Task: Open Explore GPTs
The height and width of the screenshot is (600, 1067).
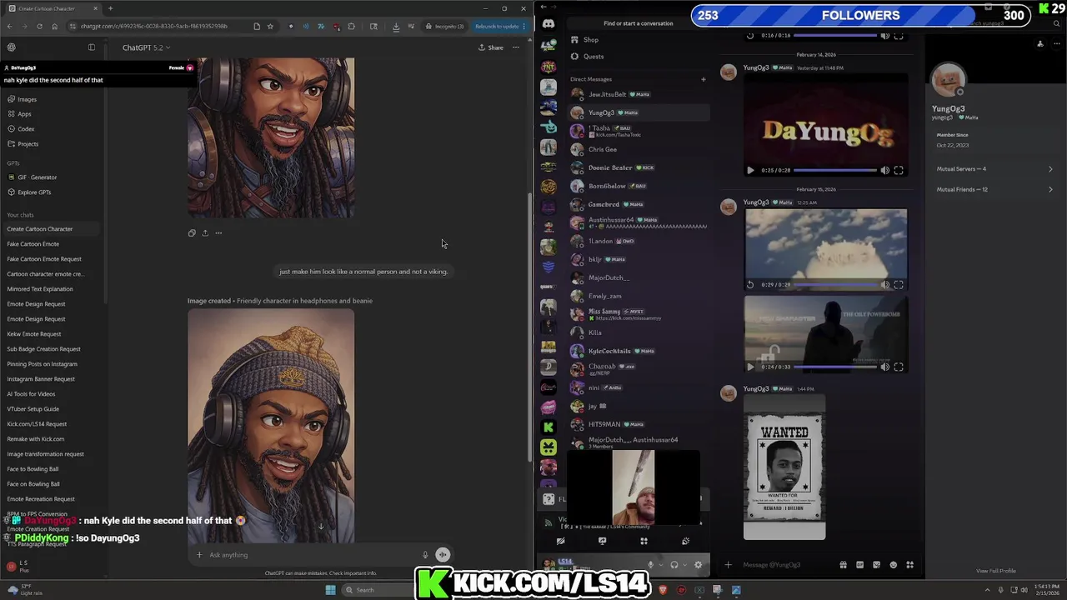Action: point(53,192)
